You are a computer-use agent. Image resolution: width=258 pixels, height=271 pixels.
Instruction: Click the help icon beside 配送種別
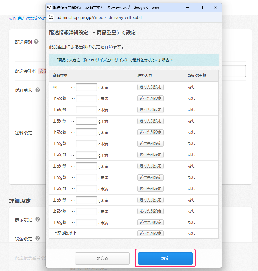click(x=36, y=42)
